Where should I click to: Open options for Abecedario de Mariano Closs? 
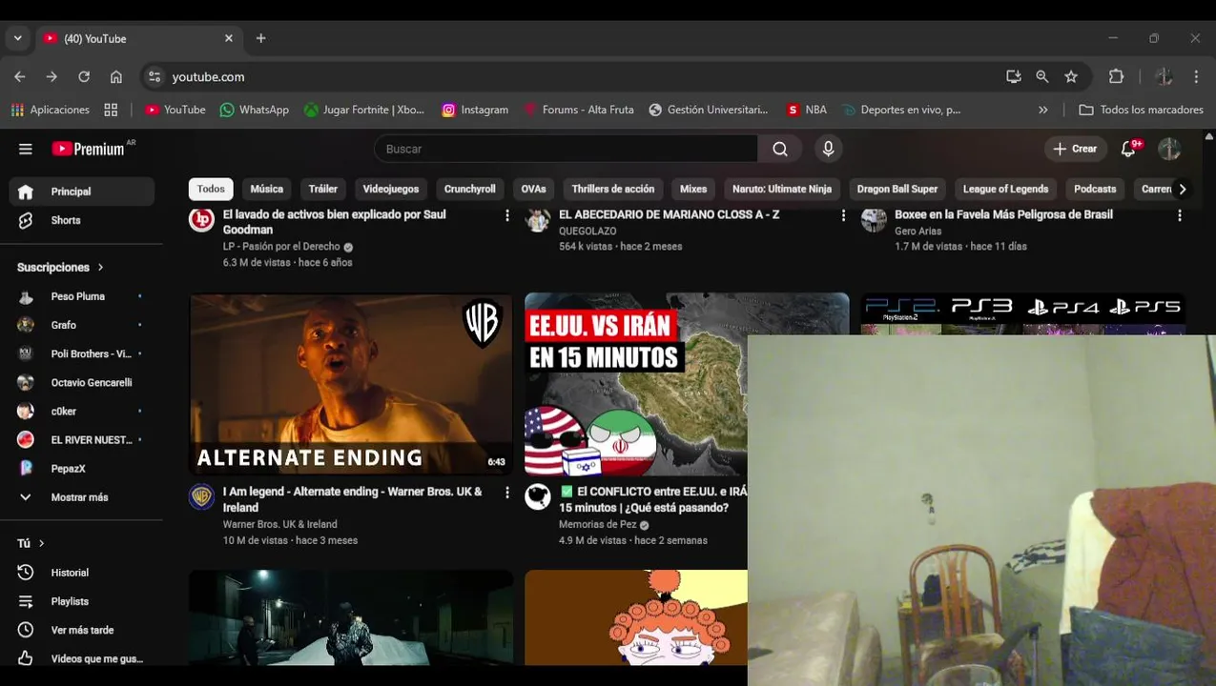[x=843, y=215]
